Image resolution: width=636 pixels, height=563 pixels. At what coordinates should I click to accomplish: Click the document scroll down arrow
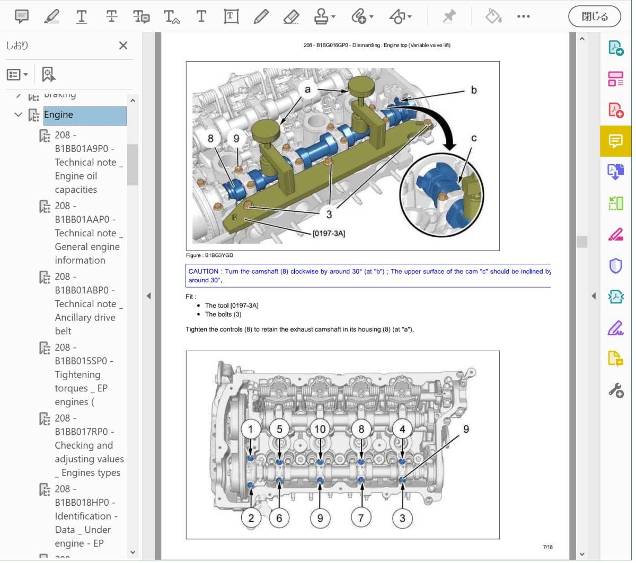click(582, 554)
